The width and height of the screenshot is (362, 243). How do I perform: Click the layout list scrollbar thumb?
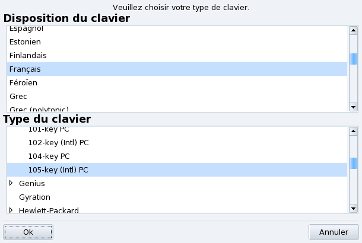pyautogui.click(x=354, y=59)
